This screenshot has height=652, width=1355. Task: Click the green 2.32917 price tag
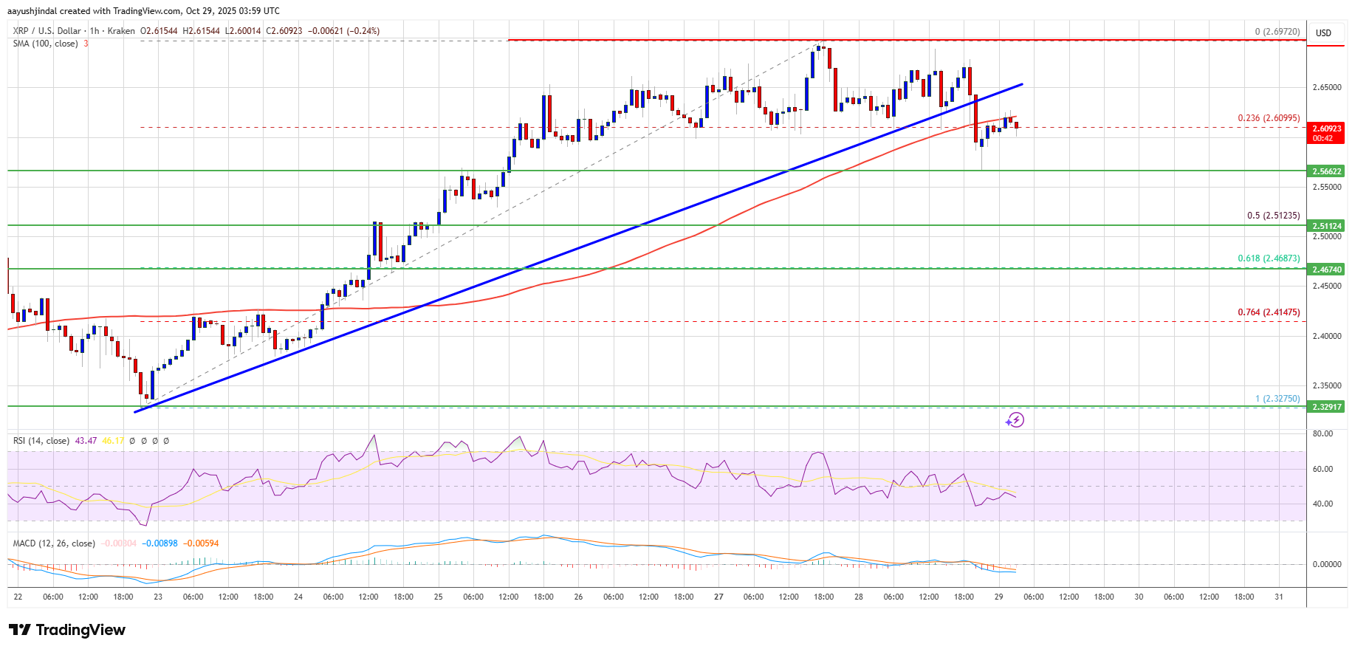1326,407
